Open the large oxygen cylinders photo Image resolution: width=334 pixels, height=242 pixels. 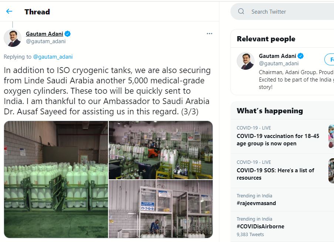point(56,179)
